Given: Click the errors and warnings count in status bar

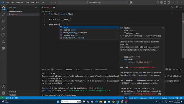Looking at the screenshot, I should pos(9,98).
